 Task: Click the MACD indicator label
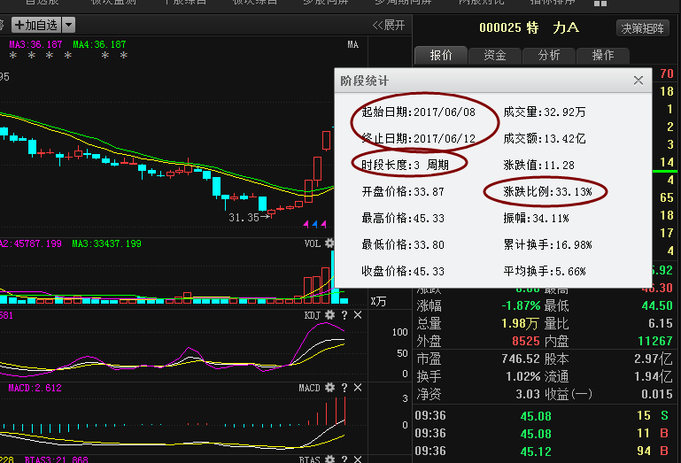pos(309,388)
